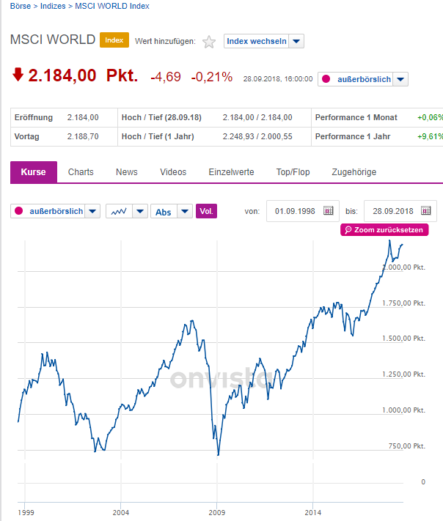Open the Abs scale dropdown arrow
Viewport: 443px width, 521px height.
pos(185,211)
